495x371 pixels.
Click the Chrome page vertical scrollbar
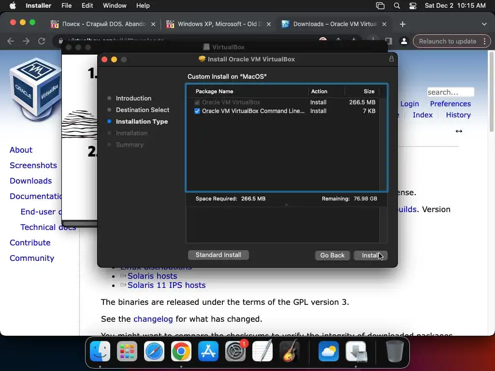click(x=491, y=91)
